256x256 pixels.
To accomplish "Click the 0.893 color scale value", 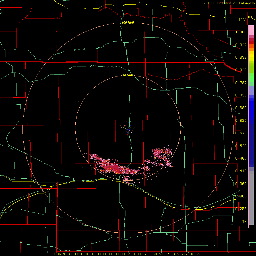I will click(x=241, y=57).
